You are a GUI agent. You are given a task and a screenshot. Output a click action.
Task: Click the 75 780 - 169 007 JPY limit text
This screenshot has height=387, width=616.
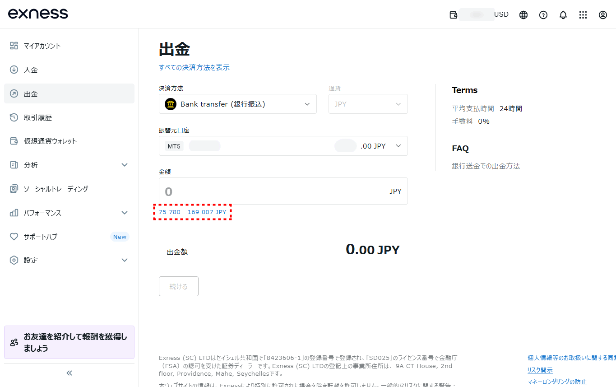[193, 212]
